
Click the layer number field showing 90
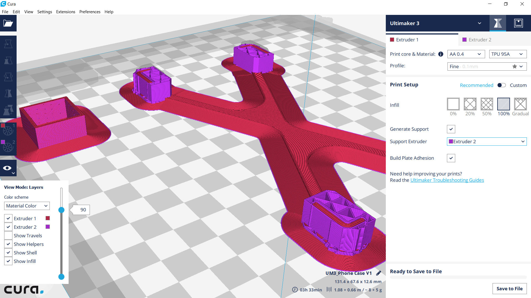(x=81, y=210)
